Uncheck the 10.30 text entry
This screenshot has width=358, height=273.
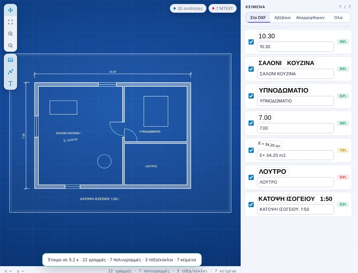pyautogui.click(x=251, y=42)
